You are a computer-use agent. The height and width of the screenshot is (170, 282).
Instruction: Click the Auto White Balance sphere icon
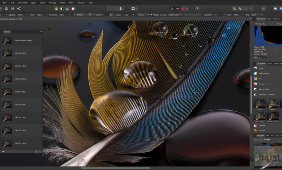pos(73,8)
